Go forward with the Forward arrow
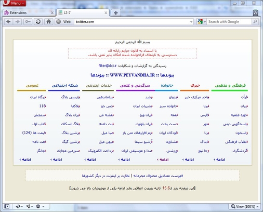263x212 pixels. point(17,22)
